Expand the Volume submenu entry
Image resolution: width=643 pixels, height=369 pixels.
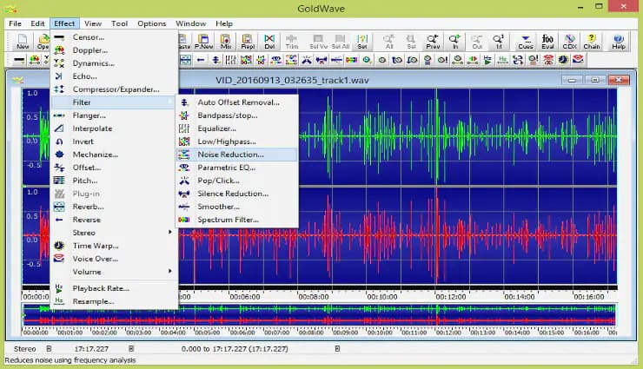[x=114, y=272]
